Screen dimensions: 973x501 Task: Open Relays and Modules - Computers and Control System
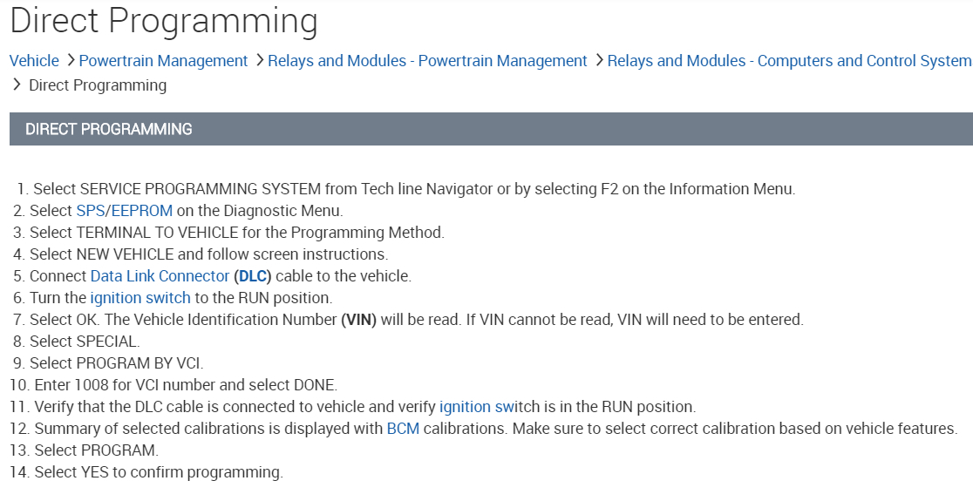(788, 61)
